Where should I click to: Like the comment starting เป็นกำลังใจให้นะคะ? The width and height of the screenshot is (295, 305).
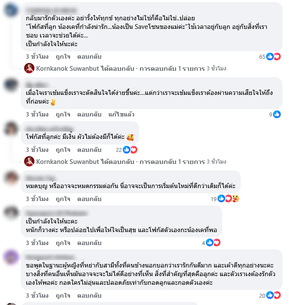[63, 243]
